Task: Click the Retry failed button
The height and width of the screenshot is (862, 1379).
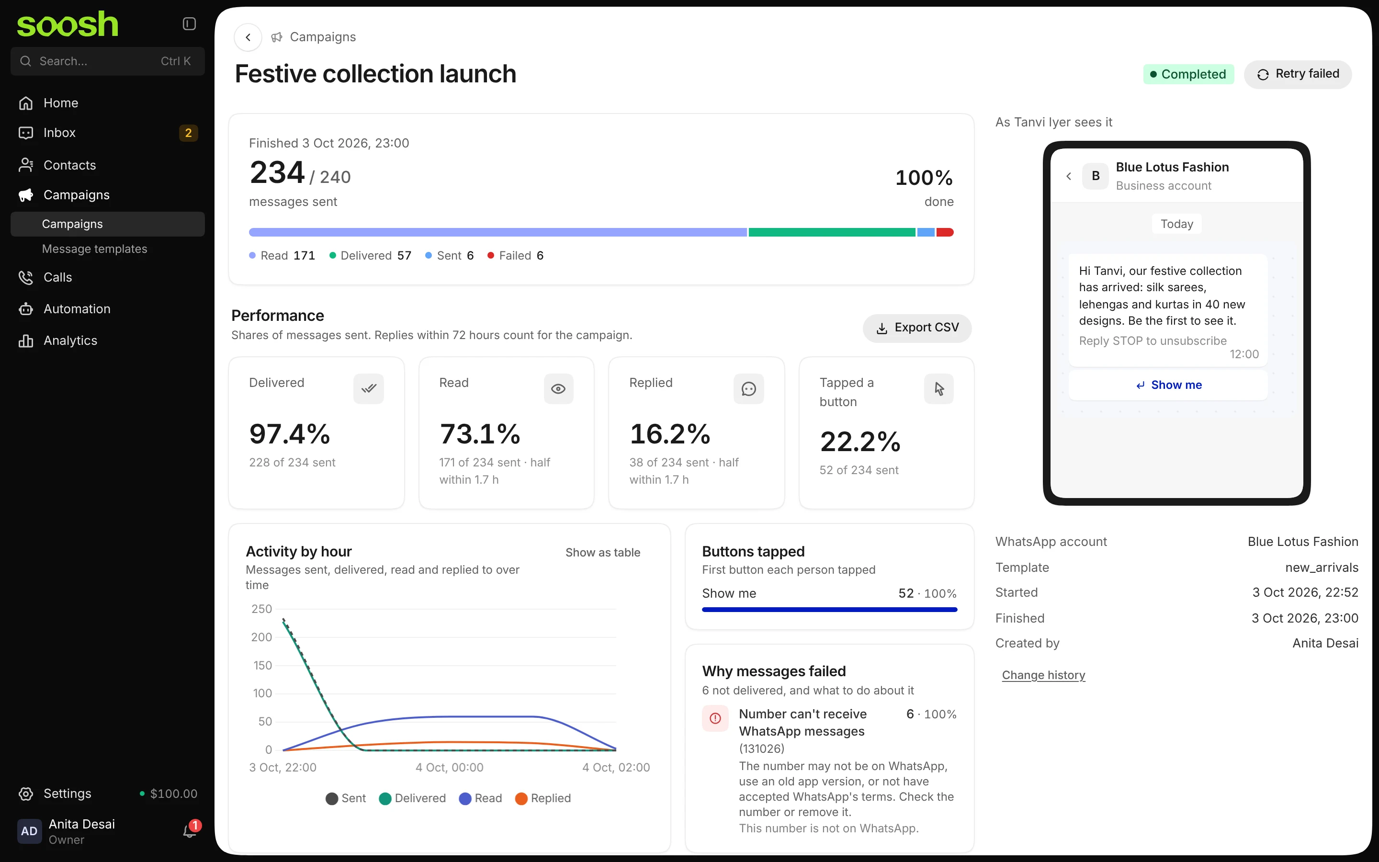Action: (x=1298, y=74)
